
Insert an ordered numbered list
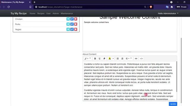pos(122,59)
